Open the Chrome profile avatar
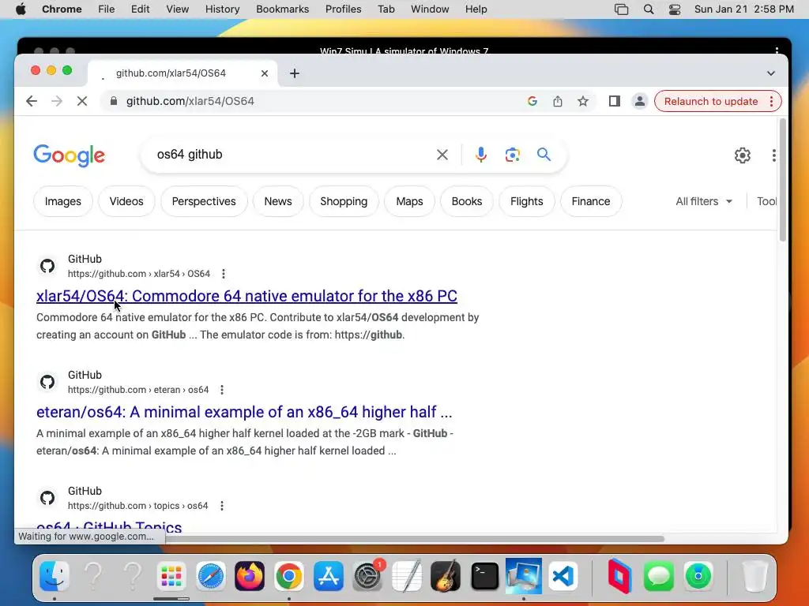The image size is (809, 606). pos(639,101)
